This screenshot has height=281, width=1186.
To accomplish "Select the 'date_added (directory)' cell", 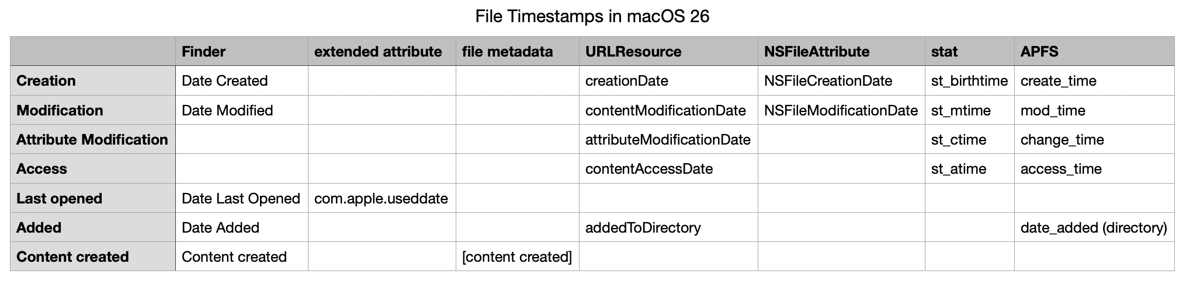I will tap(1094, 228).
